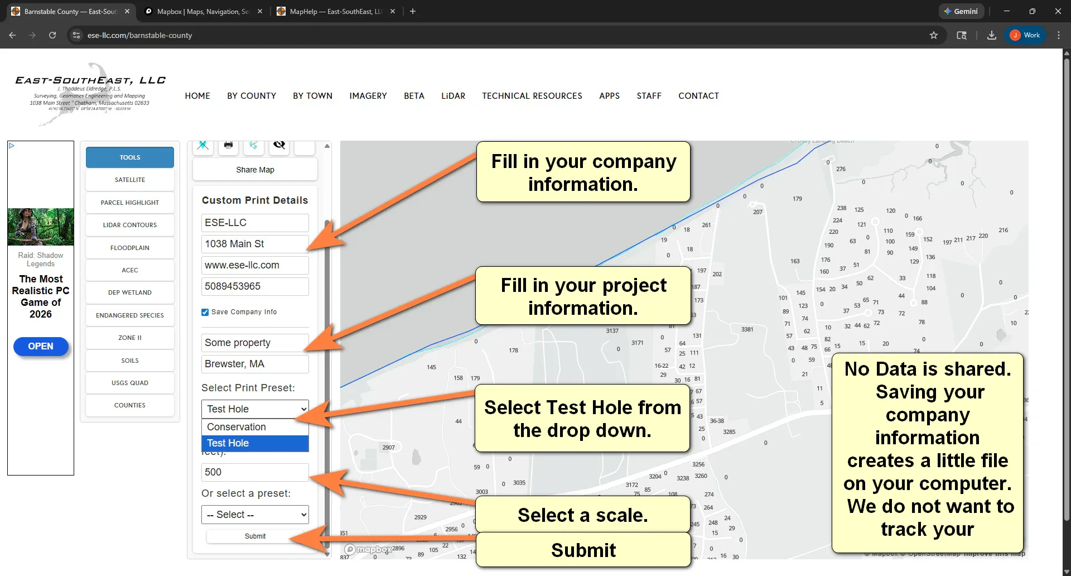Toggle the SATELLITE layer in Tools panel

coord(129,179)
